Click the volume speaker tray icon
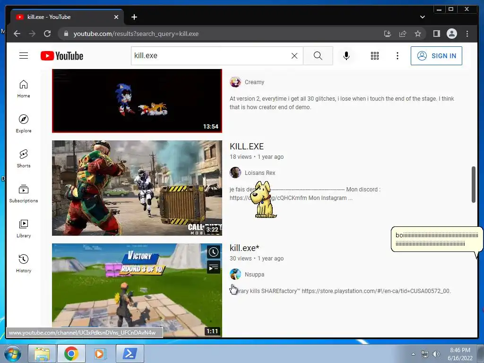 point(436,354)
